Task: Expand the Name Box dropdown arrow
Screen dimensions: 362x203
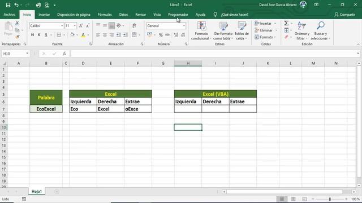Action: tap(27, 54)
